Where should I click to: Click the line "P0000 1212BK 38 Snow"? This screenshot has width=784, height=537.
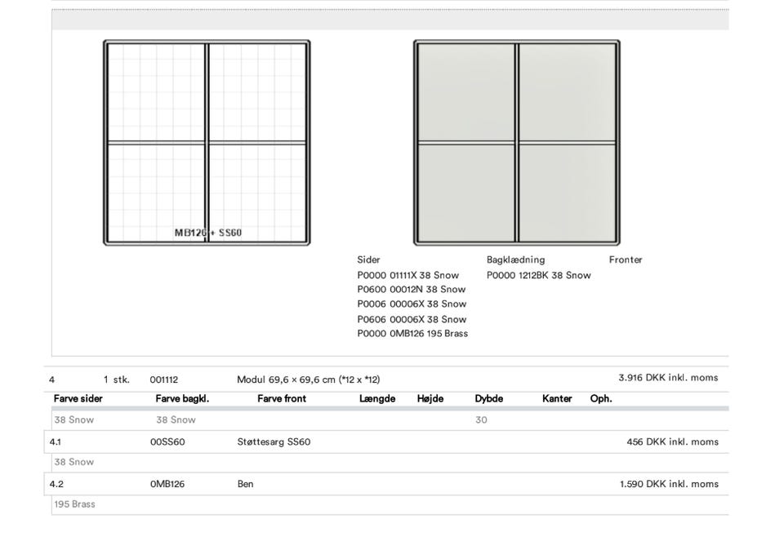(x=538, y=275)
